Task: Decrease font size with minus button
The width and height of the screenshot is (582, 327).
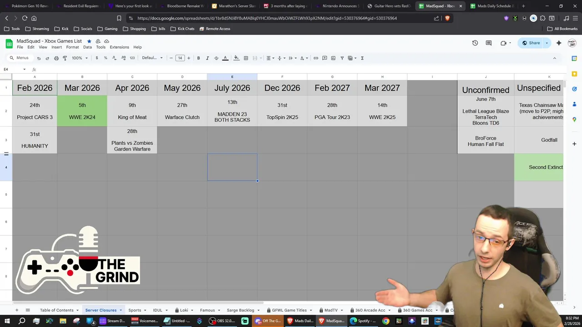Action: tap(171, 58)
